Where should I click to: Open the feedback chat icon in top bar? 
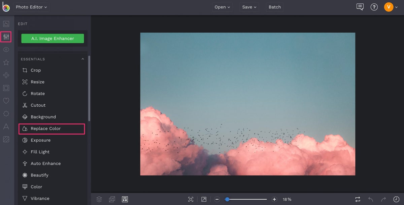(x=360, y=7)
